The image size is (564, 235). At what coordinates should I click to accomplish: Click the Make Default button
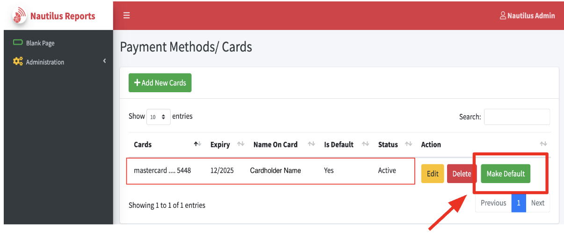coord(506,174)
